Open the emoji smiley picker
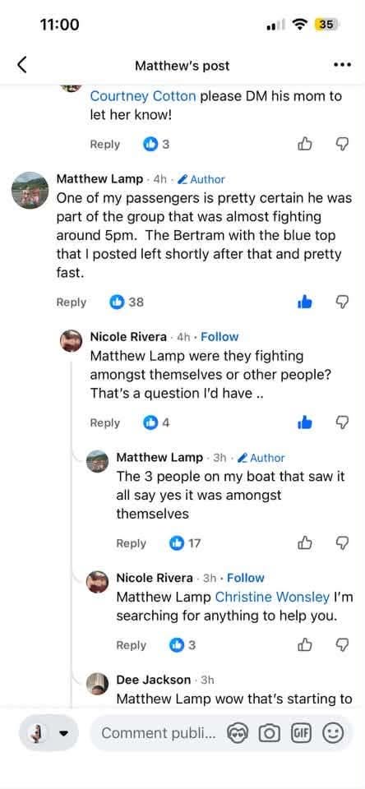 [x=333, y=733]
